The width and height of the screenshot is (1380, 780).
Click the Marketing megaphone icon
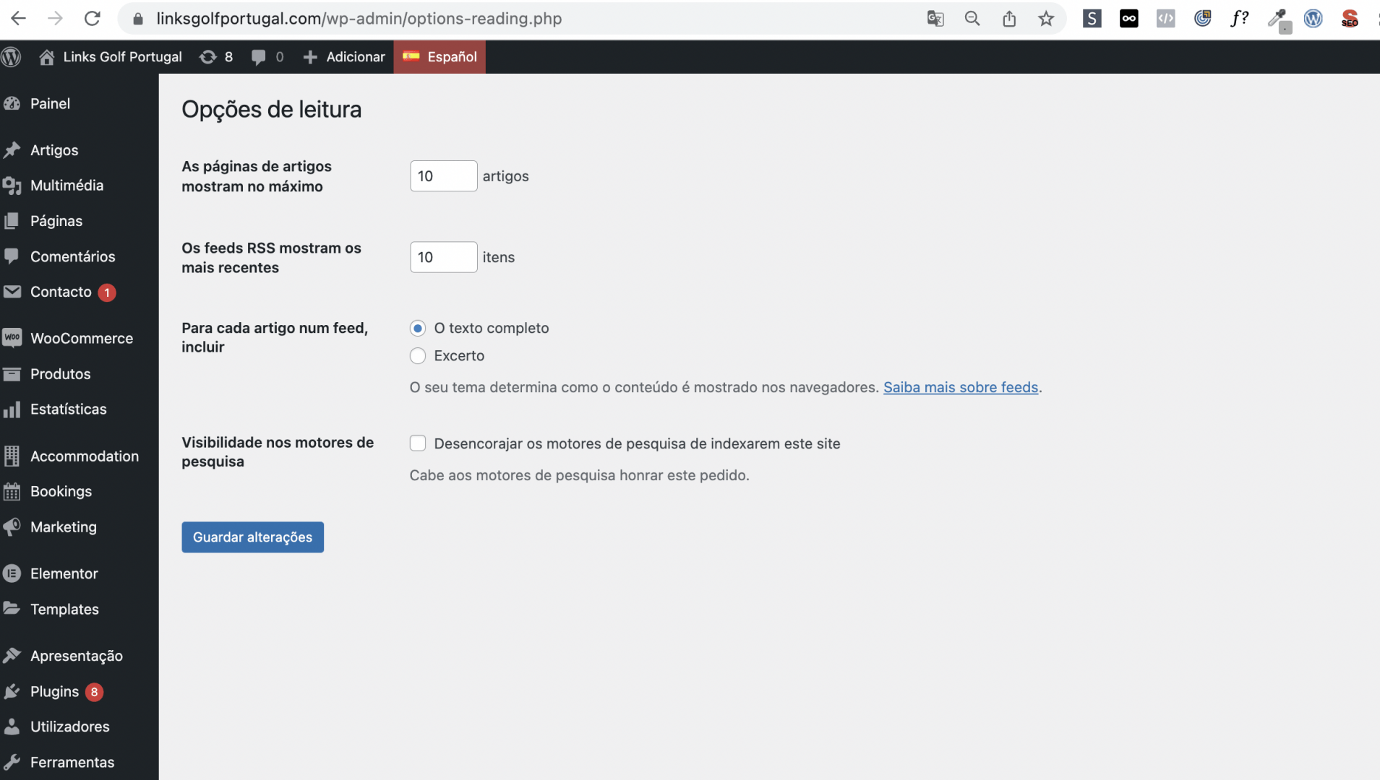(12, 527)
